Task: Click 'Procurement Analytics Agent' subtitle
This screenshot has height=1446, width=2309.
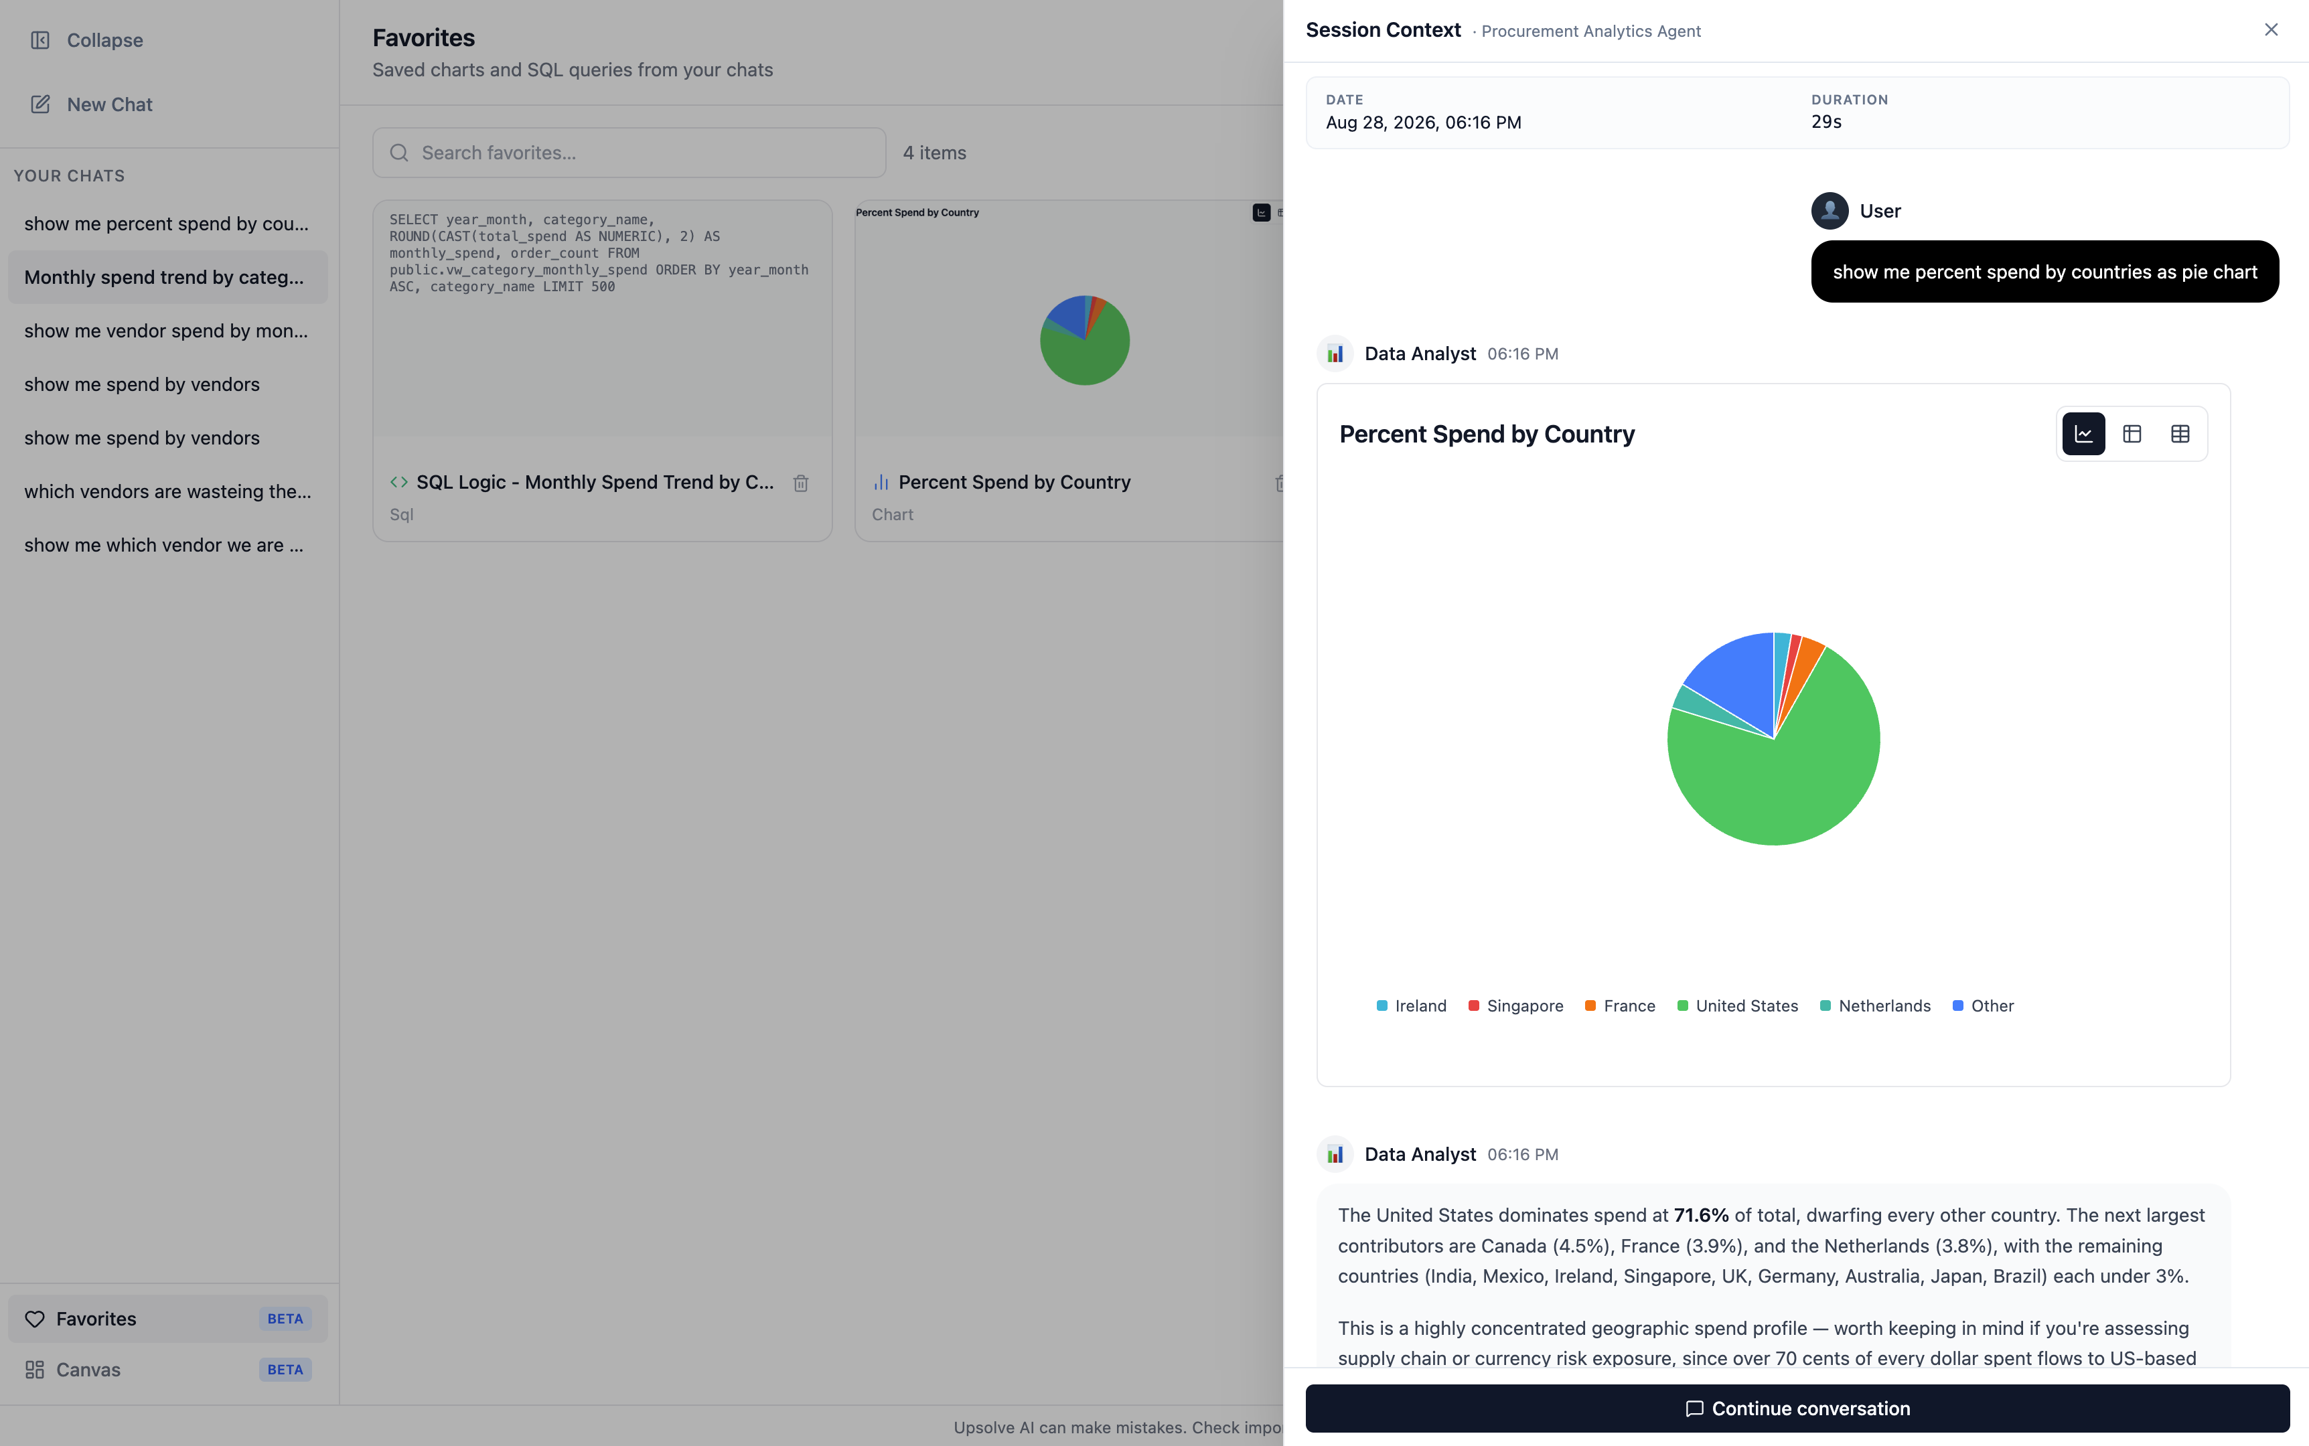Action: click(1590, 31)
